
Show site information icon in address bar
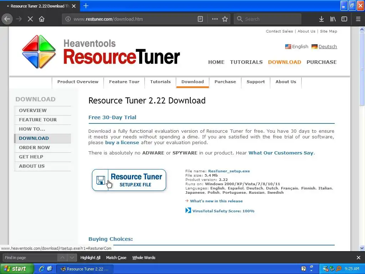coord(68,19)
